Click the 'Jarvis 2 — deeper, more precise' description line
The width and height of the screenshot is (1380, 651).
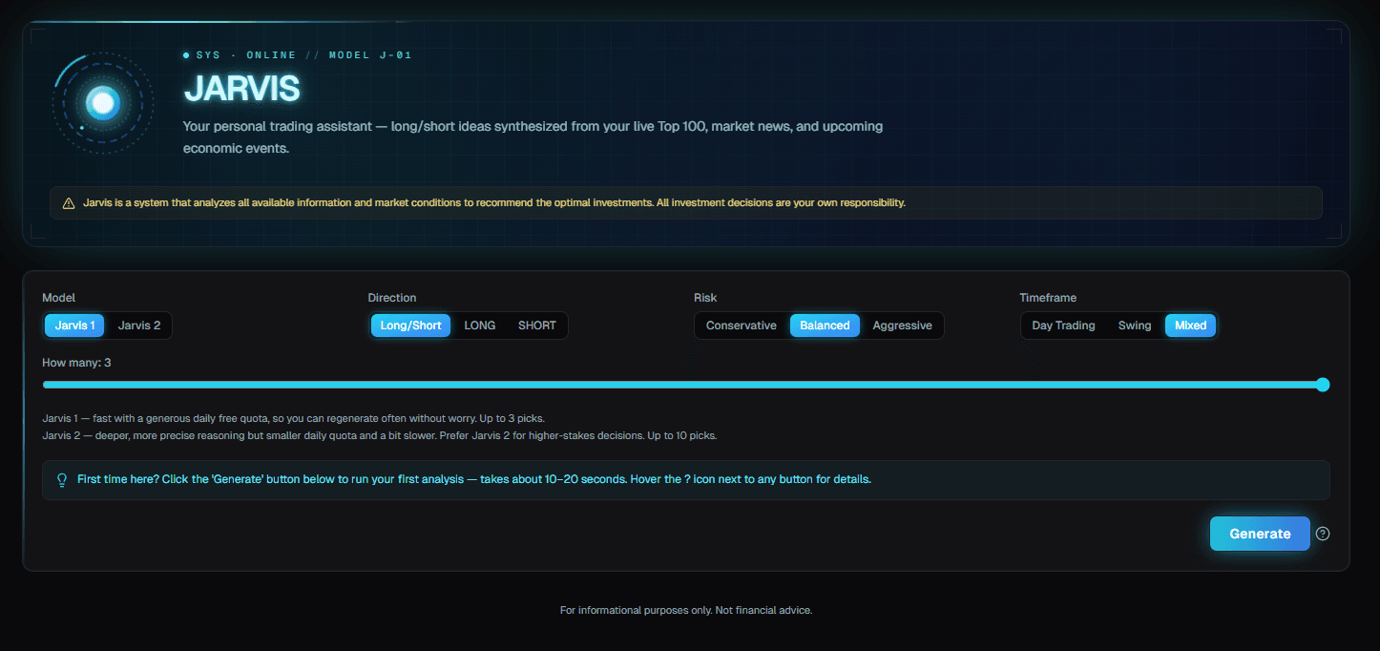[x=379, y=435]
